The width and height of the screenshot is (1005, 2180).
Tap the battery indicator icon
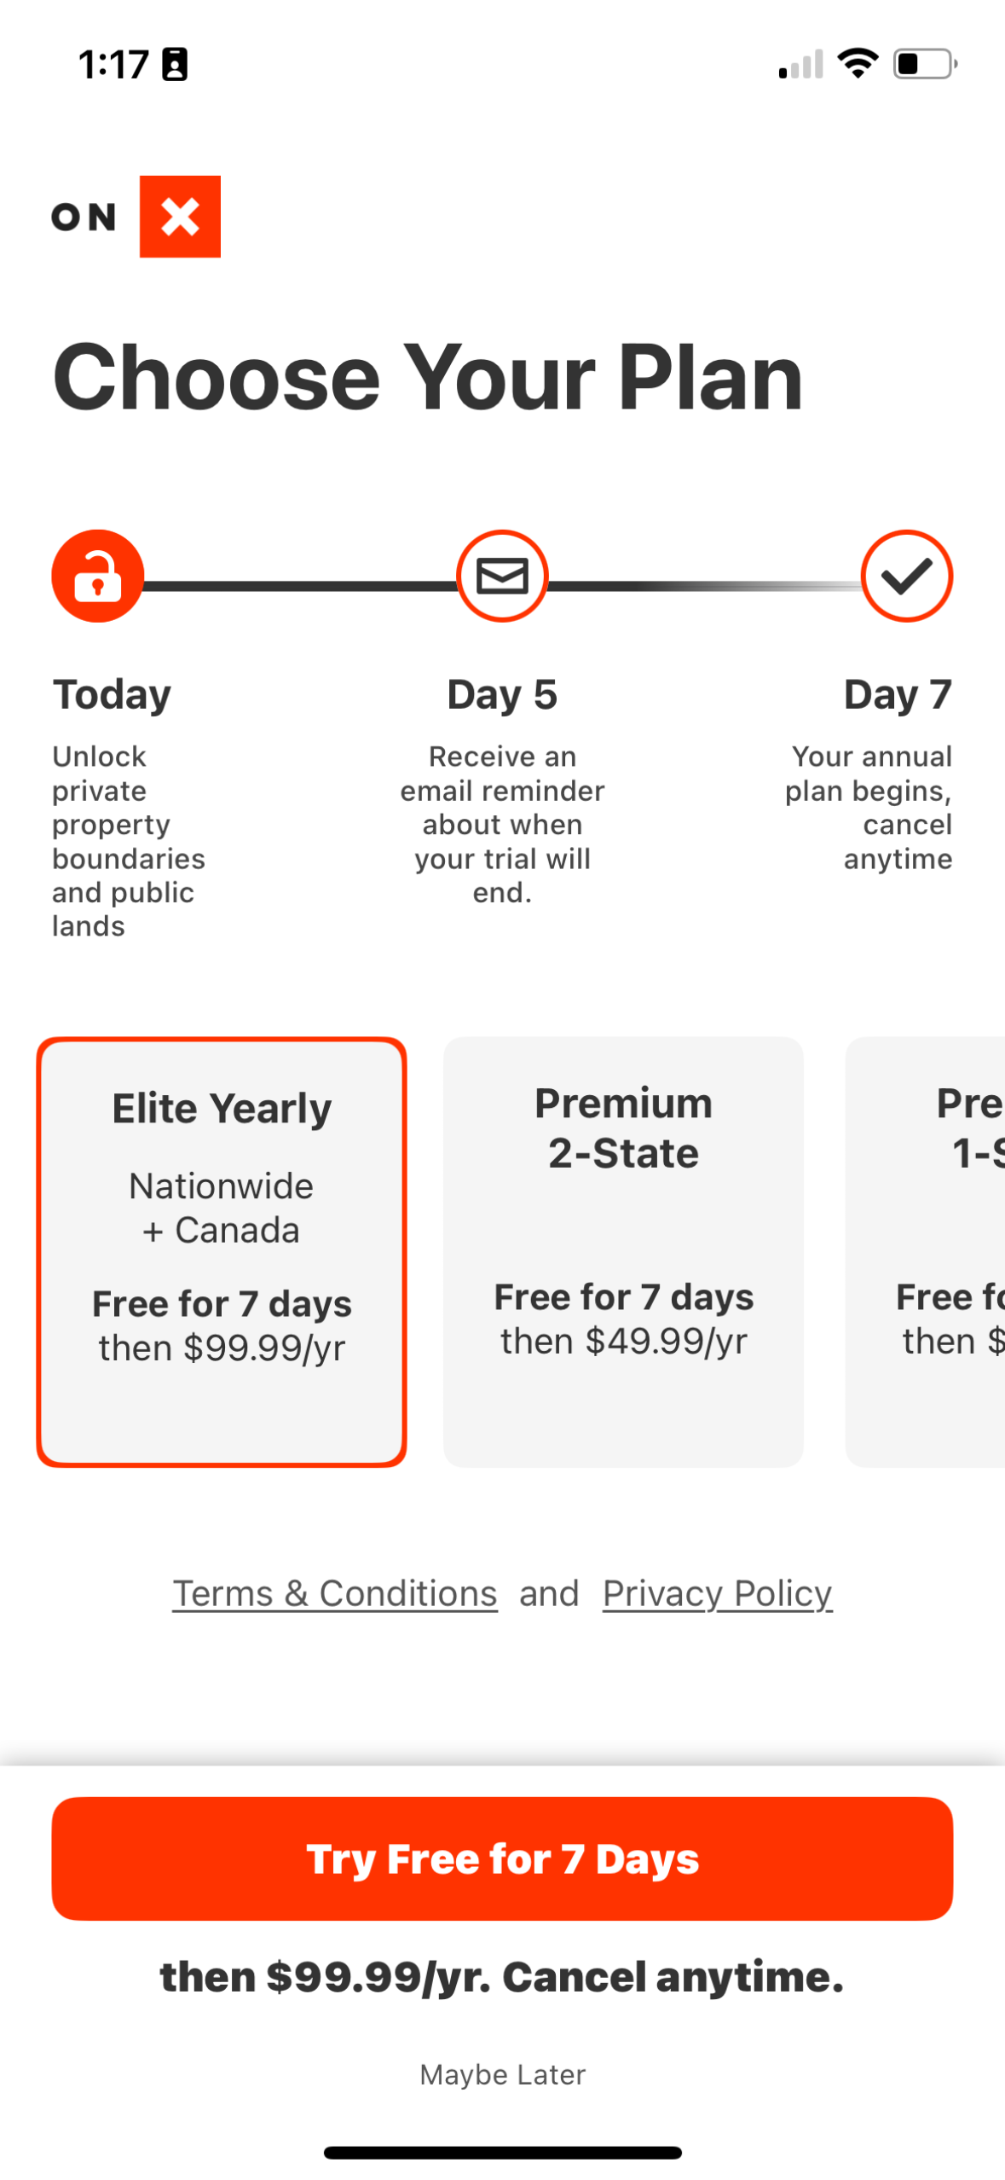(925, 64)
